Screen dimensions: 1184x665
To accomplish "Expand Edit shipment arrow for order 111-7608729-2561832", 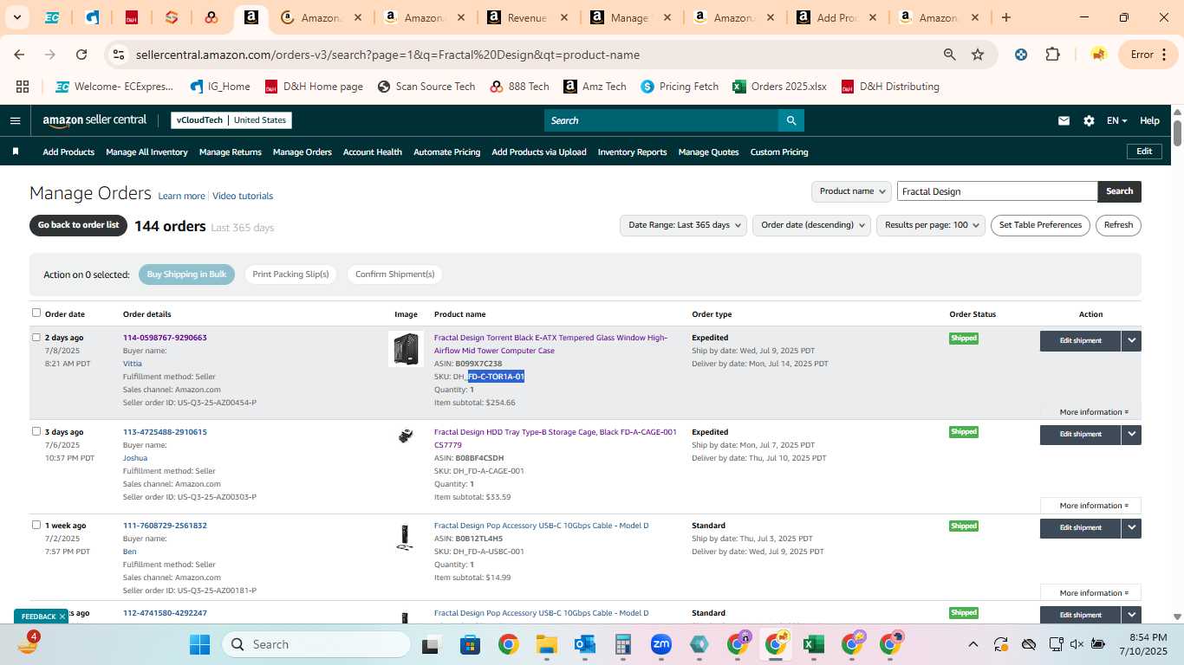I will [1131, 527].
